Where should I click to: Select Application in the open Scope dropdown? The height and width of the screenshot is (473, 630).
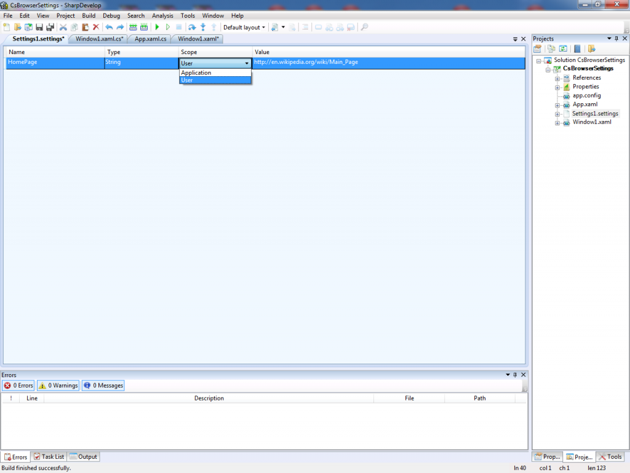(196, 72)
